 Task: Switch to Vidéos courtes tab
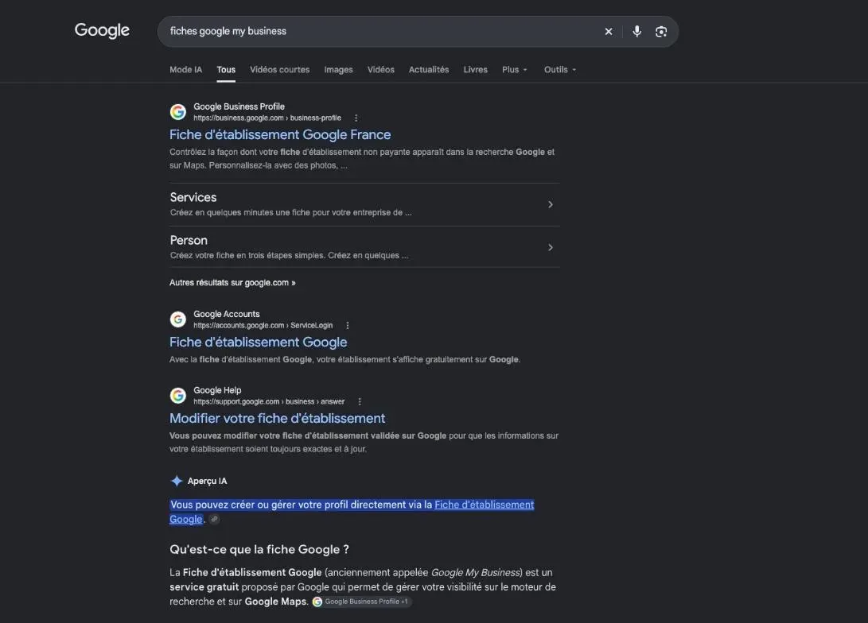tap(279, 70)
